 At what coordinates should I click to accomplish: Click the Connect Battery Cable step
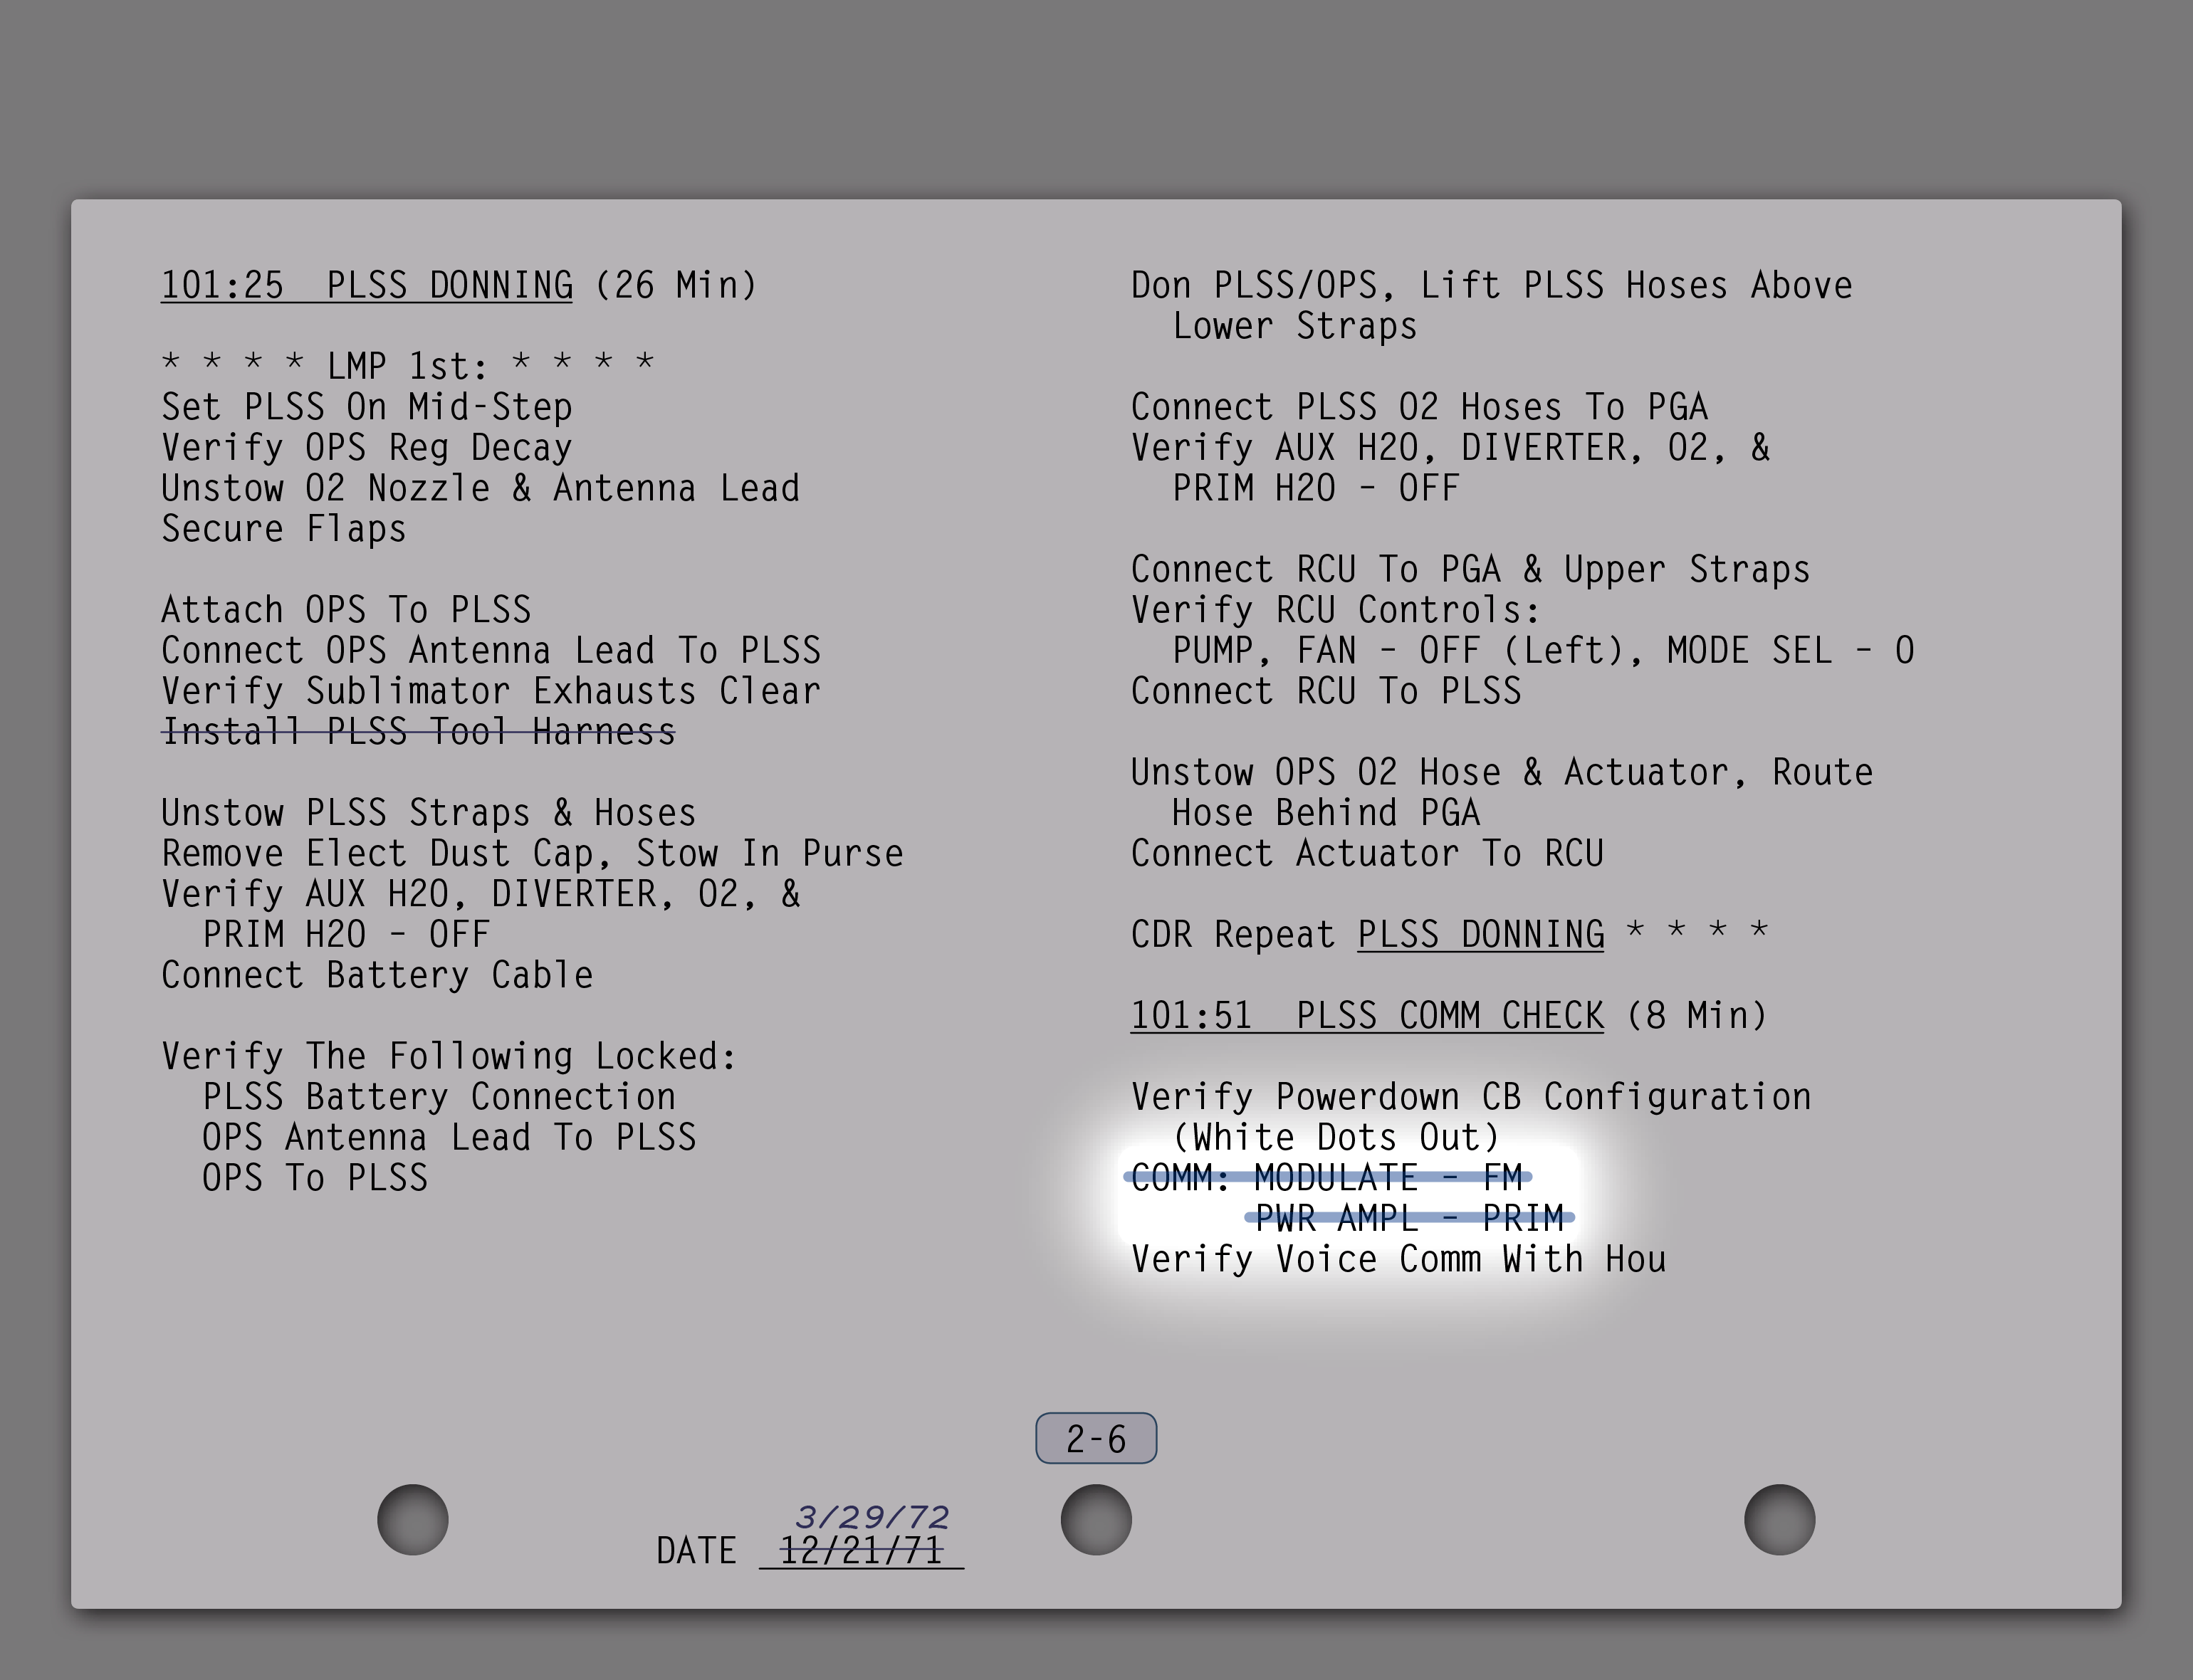coord(377,975)
